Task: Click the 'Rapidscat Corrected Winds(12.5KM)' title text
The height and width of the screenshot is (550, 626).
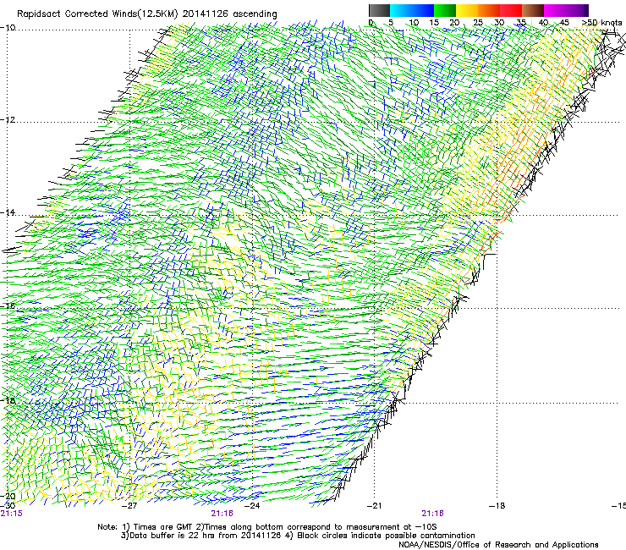Action: coord(97,14)
